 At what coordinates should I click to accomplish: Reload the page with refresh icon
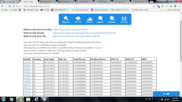10,6
